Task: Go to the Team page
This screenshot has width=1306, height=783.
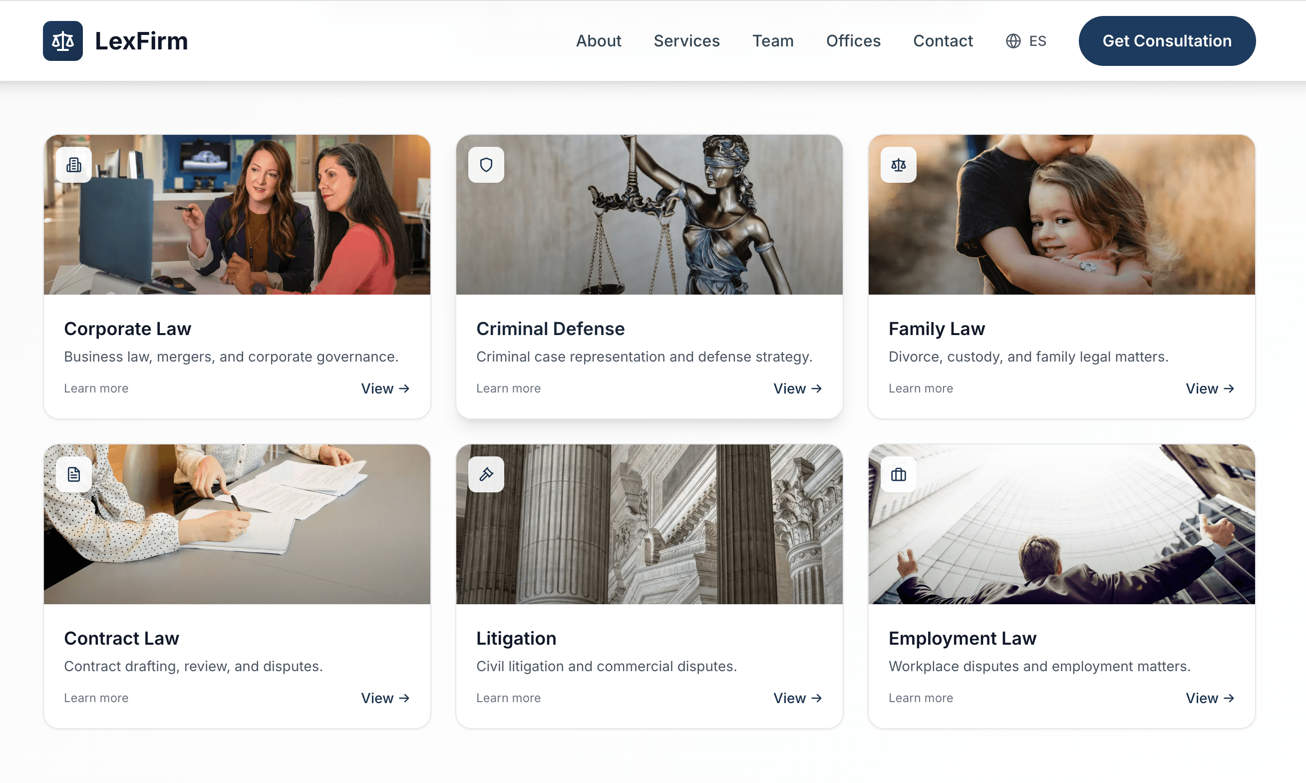Action: [x=772, y=40]
